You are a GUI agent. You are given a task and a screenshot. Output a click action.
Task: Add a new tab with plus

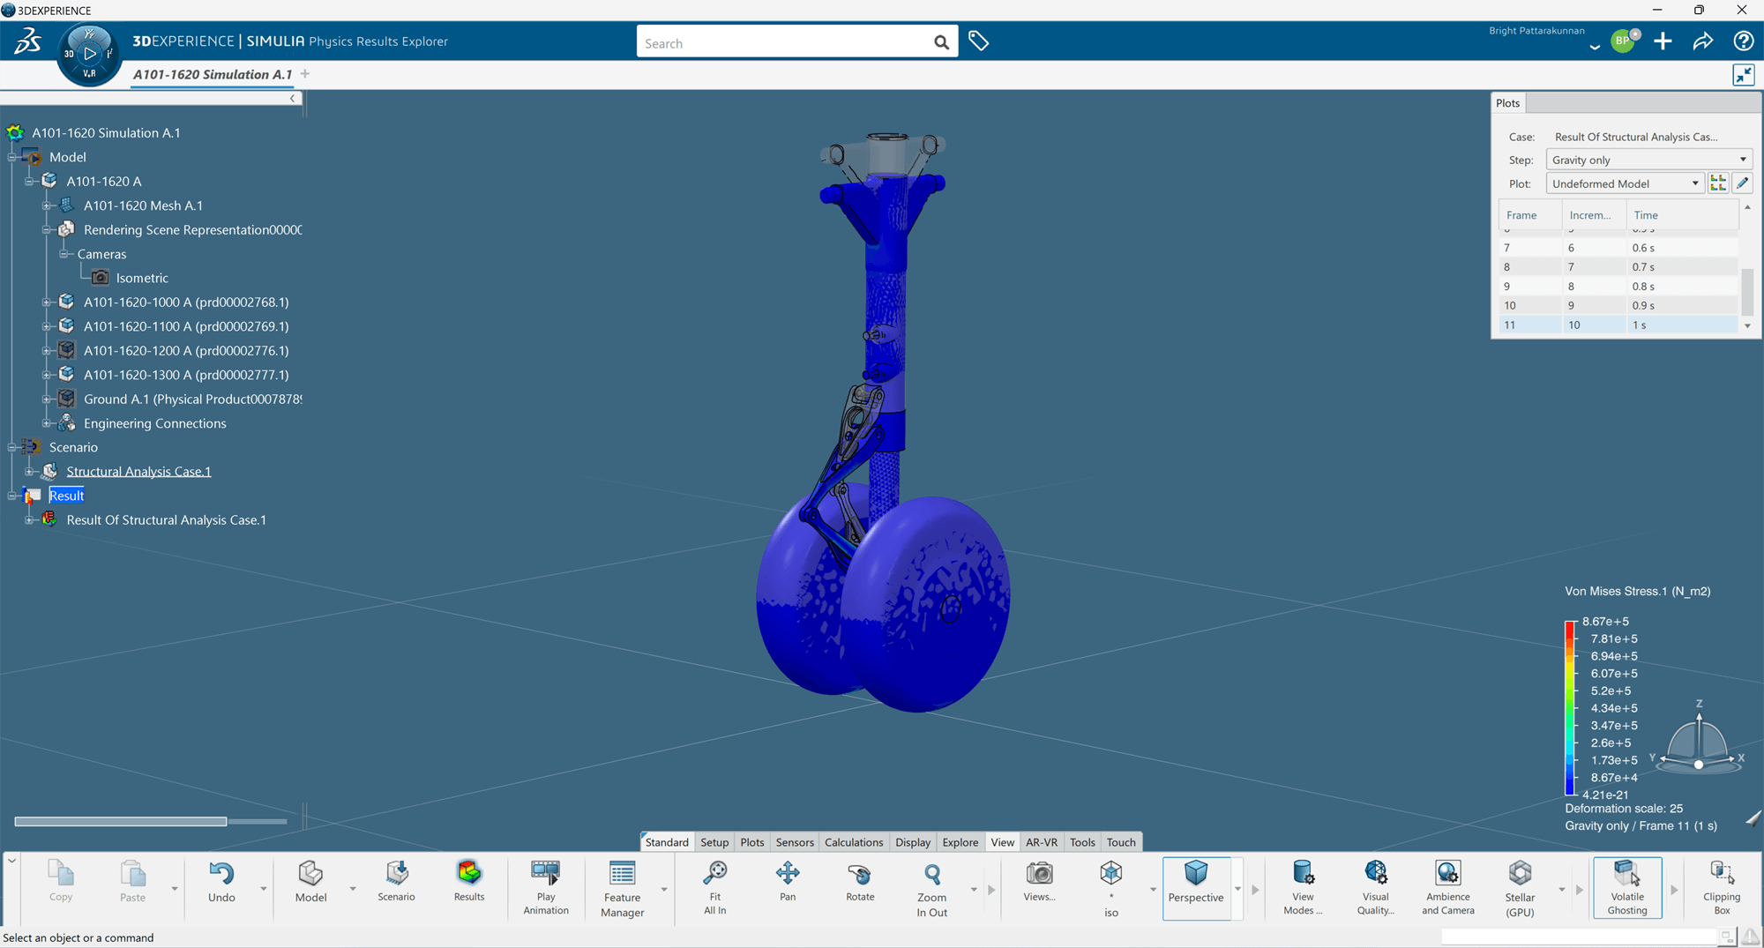pos(305,74)
